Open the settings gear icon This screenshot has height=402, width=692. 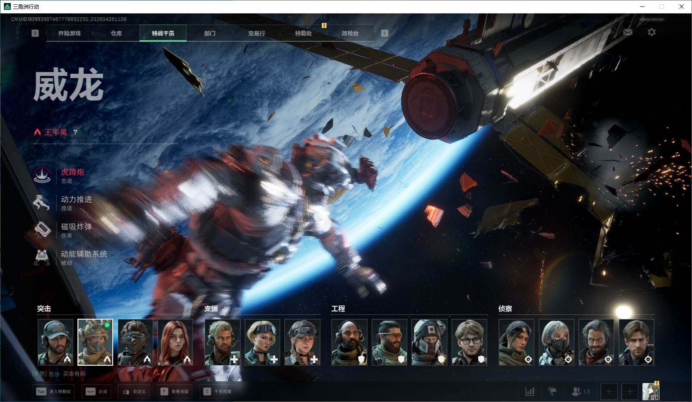click(x=651, y=32)
